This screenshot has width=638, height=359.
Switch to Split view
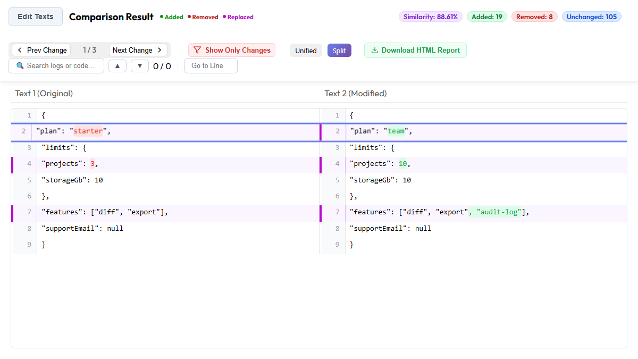pos(339,51)
